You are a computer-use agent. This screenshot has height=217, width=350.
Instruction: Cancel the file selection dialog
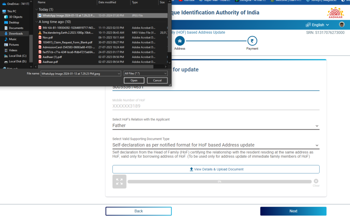tap(157, 81)
